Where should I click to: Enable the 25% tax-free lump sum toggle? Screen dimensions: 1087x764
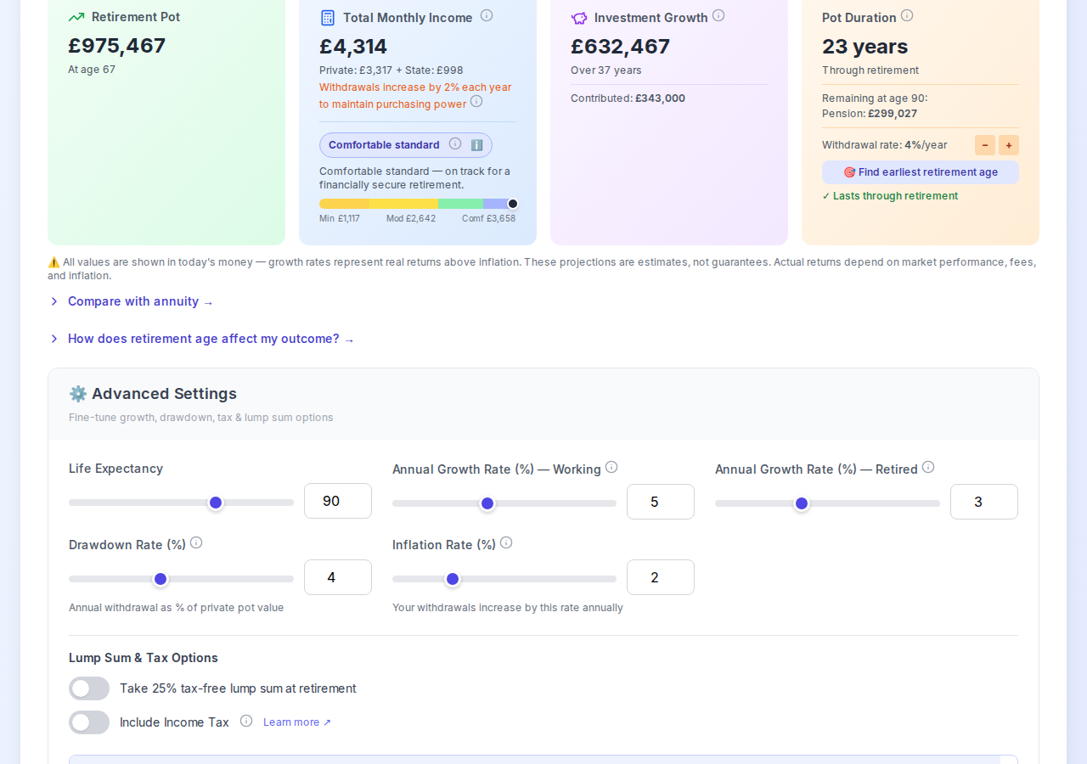tap(88, 688)
